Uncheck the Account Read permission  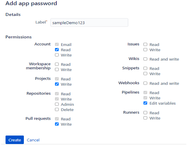[x=57, y=49]
